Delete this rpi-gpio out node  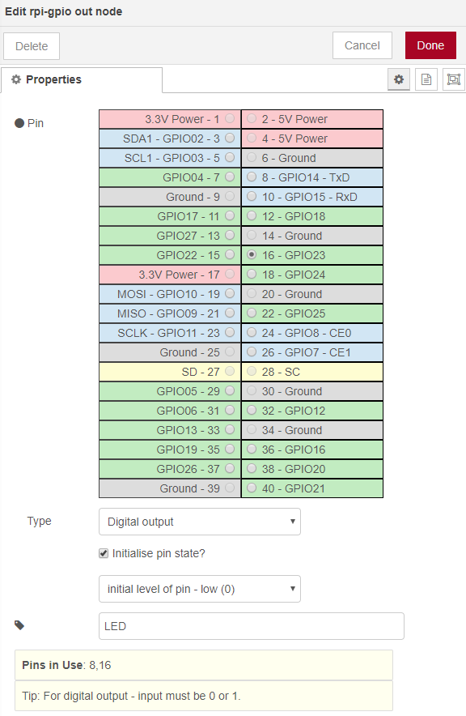coord(32,46)
